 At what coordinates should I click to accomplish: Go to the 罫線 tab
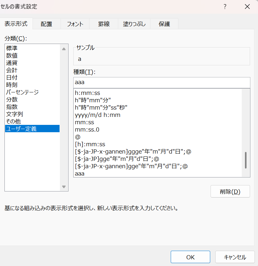[104, 24]
